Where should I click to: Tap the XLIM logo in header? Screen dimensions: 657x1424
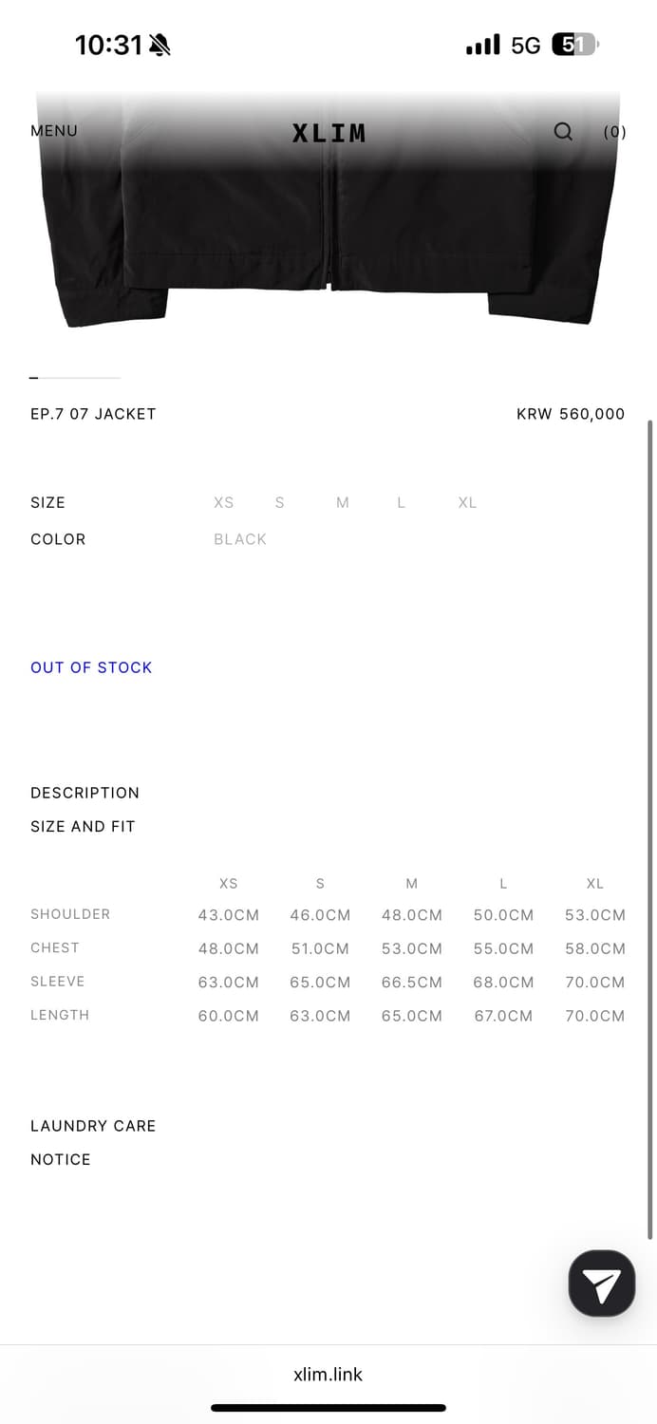click(328, 133)
